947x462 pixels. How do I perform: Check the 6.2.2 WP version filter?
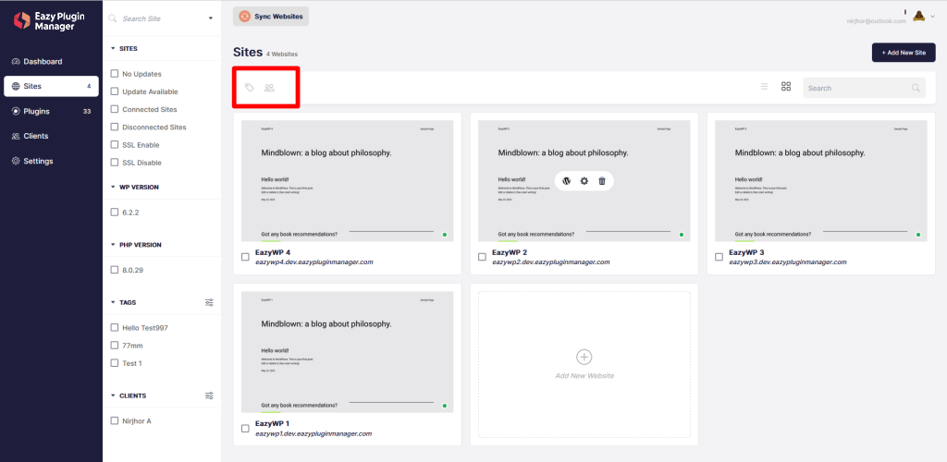pos(114,213)
